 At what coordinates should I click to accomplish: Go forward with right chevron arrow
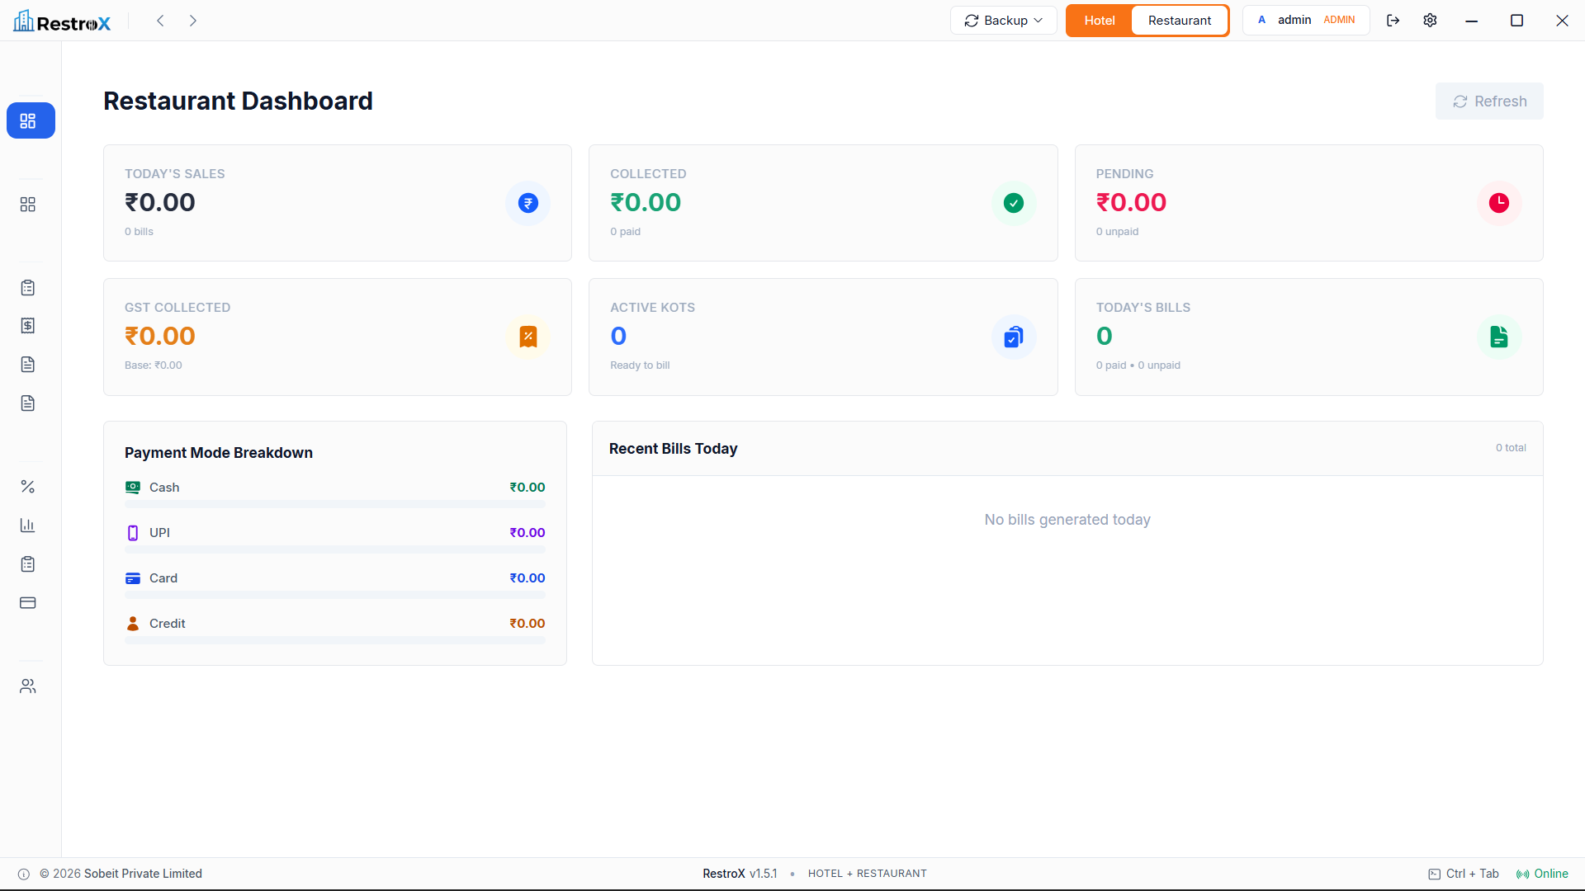coord(193,21)
